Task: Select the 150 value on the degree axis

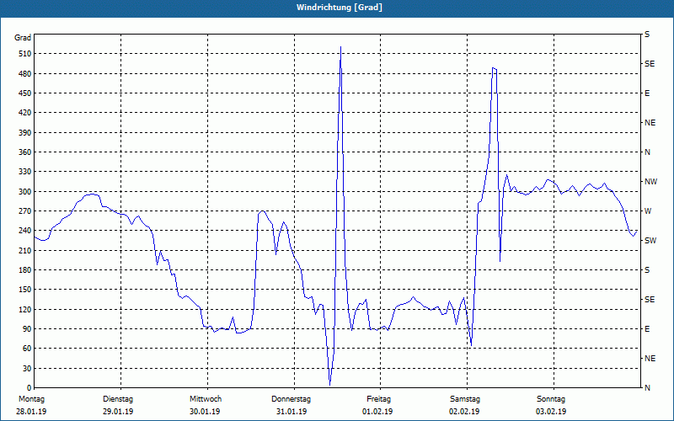Action: pyautogui.click(x=25, y=290)
